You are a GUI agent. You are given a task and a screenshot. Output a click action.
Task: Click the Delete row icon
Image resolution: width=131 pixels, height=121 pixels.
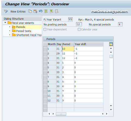35,11
